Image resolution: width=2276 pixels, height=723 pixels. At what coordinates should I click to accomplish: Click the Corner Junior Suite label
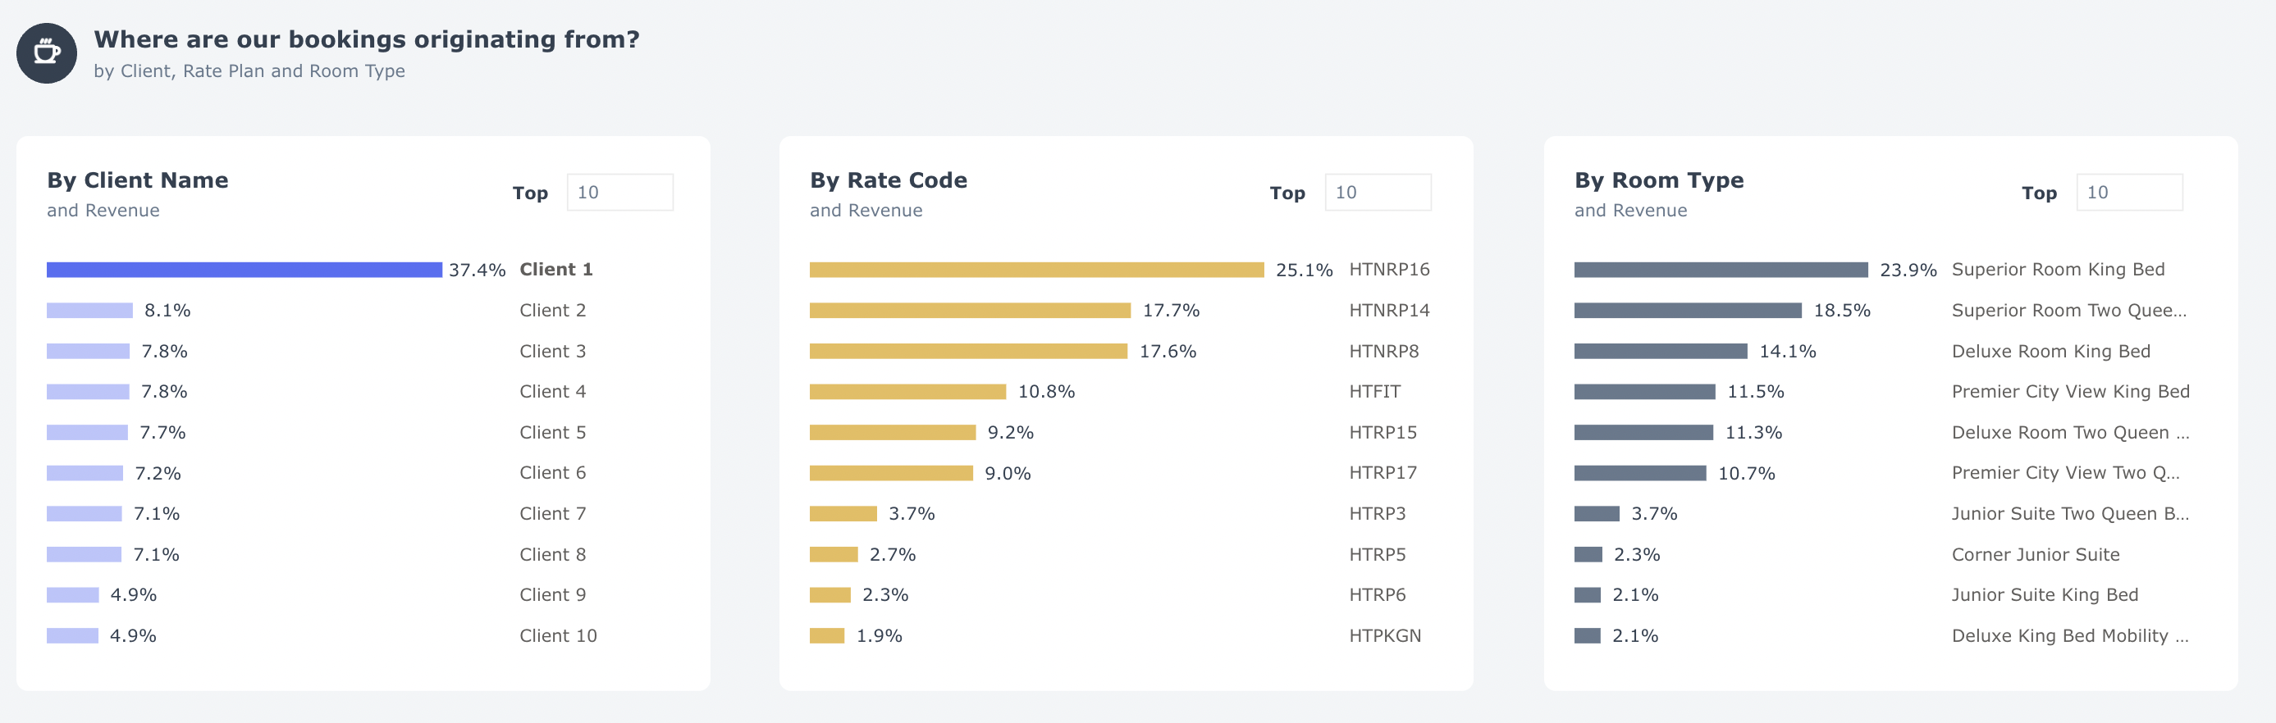2035,554
